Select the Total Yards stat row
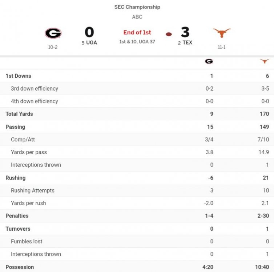 (x=19, y=114)
